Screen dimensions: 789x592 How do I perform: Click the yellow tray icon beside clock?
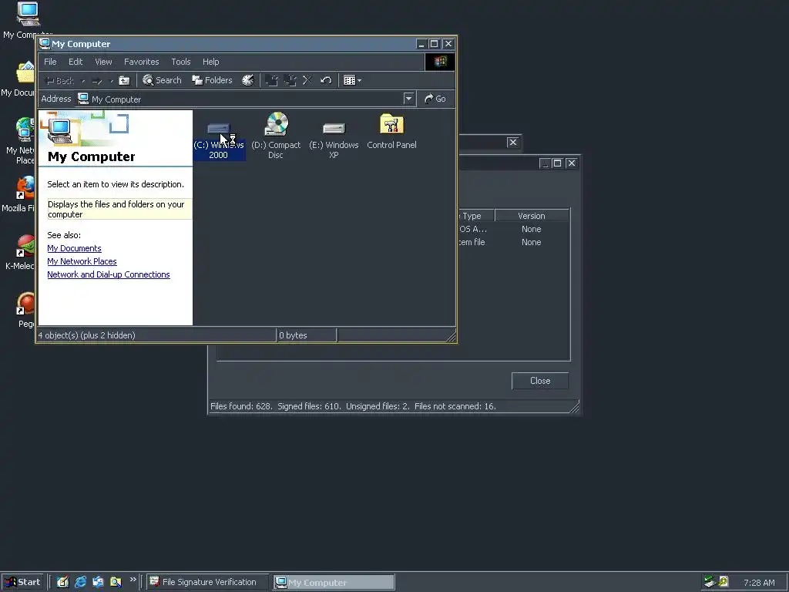pyautogui.click(x=723, y=582)
